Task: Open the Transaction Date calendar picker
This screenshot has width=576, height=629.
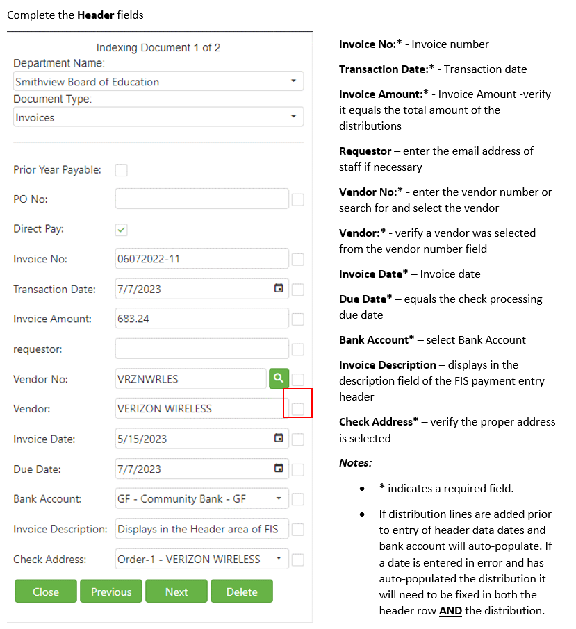Action: pos(279,289)
